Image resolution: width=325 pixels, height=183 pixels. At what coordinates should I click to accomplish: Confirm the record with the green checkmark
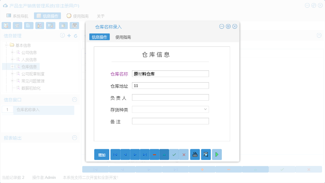pos(174,154)
